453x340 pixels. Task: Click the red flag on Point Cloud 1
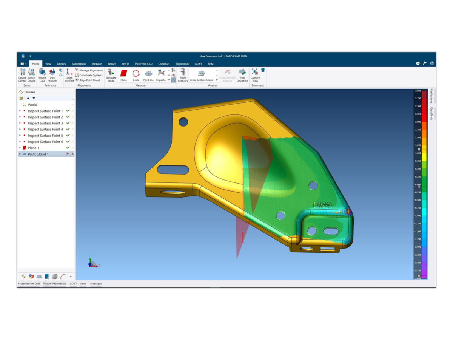click(68, 154)
